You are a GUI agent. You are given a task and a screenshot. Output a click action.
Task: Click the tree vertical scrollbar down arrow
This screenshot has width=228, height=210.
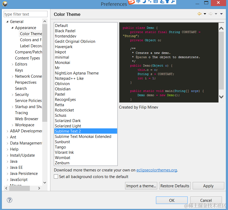pyautogui.click(x=45, y=183)
